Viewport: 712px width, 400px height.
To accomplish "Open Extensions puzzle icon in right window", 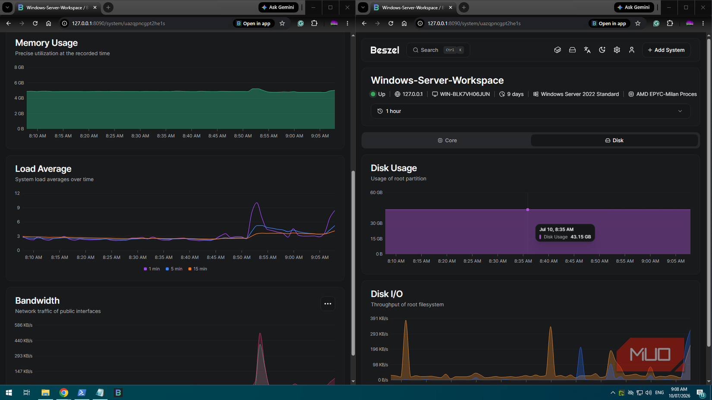I will 670,23.
